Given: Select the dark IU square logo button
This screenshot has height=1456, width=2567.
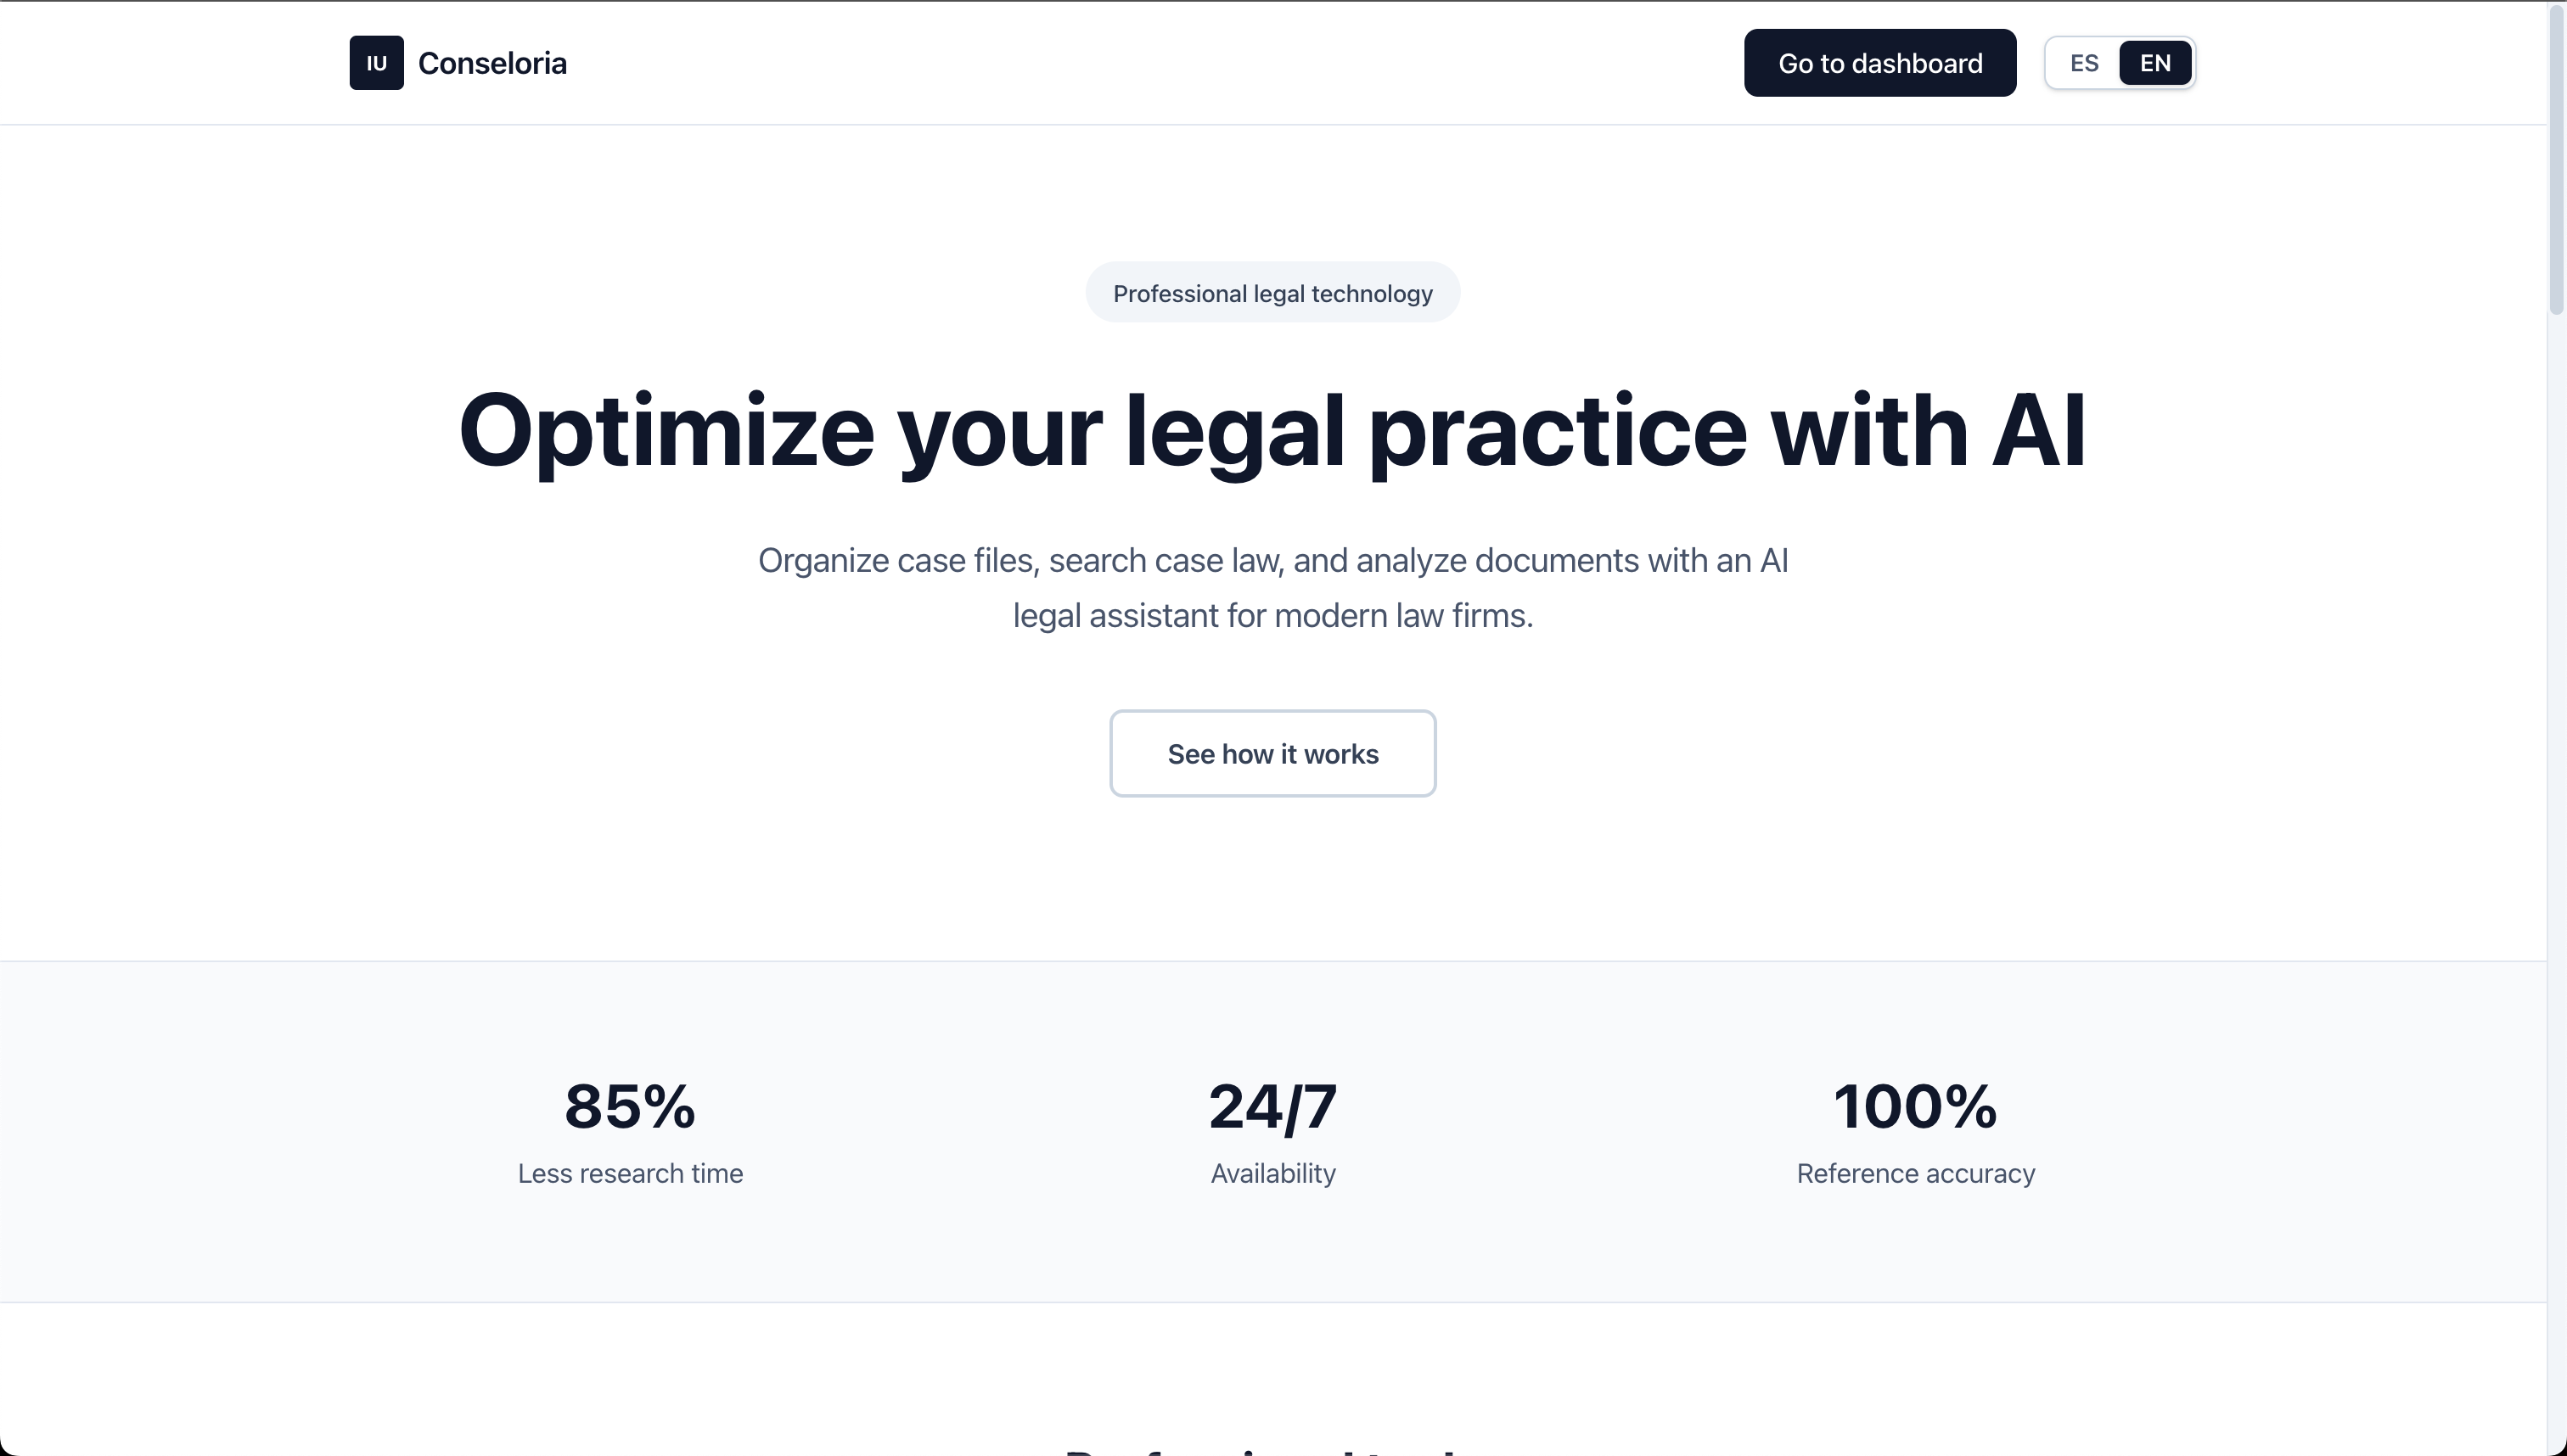Looking at the screenshot, I should click(376, 62).
